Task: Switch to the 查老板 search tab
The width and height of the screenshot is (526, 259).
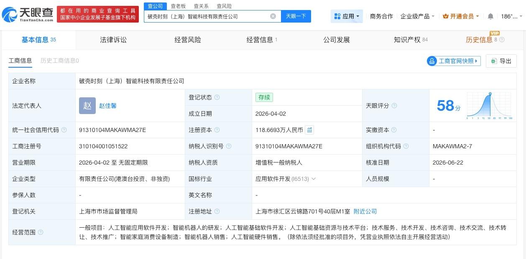Action: (178, 6)
